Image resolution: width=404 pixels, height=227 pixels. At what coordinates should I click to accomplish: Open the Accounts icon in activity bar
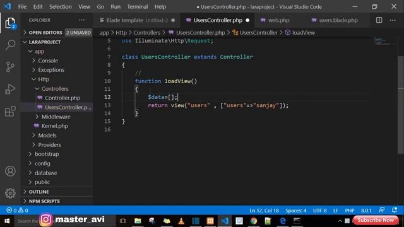tap(10, 171)
